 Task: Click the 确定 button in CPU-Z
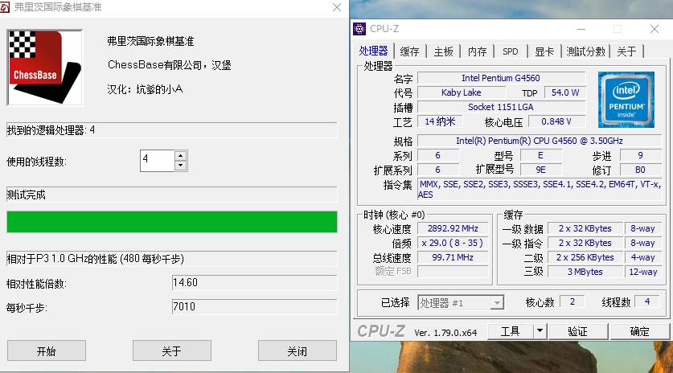point(639,331)
